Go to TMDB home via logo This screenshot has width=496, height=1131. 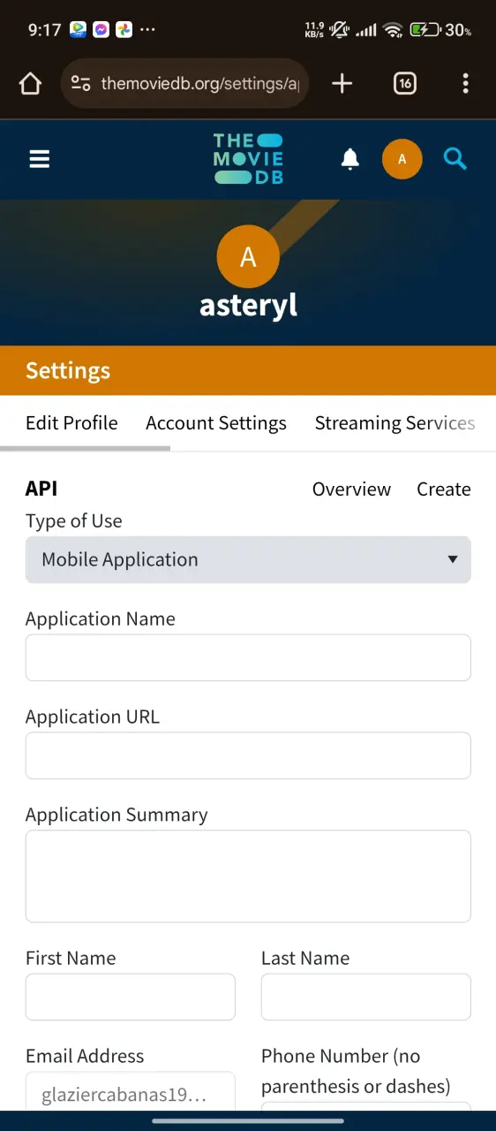248,159
